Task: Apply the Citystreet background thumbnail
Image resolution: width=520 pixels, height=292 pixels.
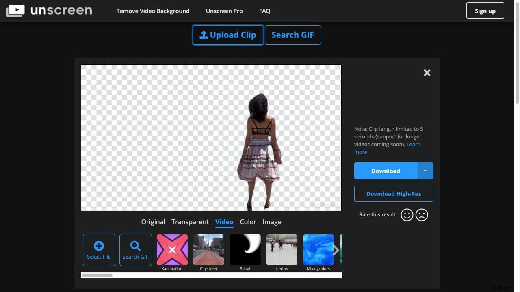Action: [x=208, y=249]
